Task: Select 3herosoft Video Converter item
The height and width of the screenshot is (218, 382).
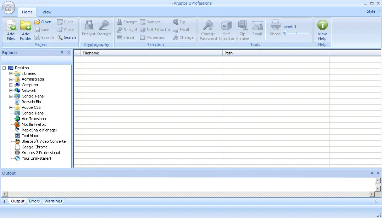Action: tap(44, 141)
